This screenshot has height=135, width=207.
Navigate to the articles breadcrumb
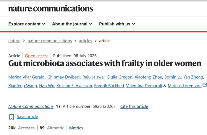(85, 41)
